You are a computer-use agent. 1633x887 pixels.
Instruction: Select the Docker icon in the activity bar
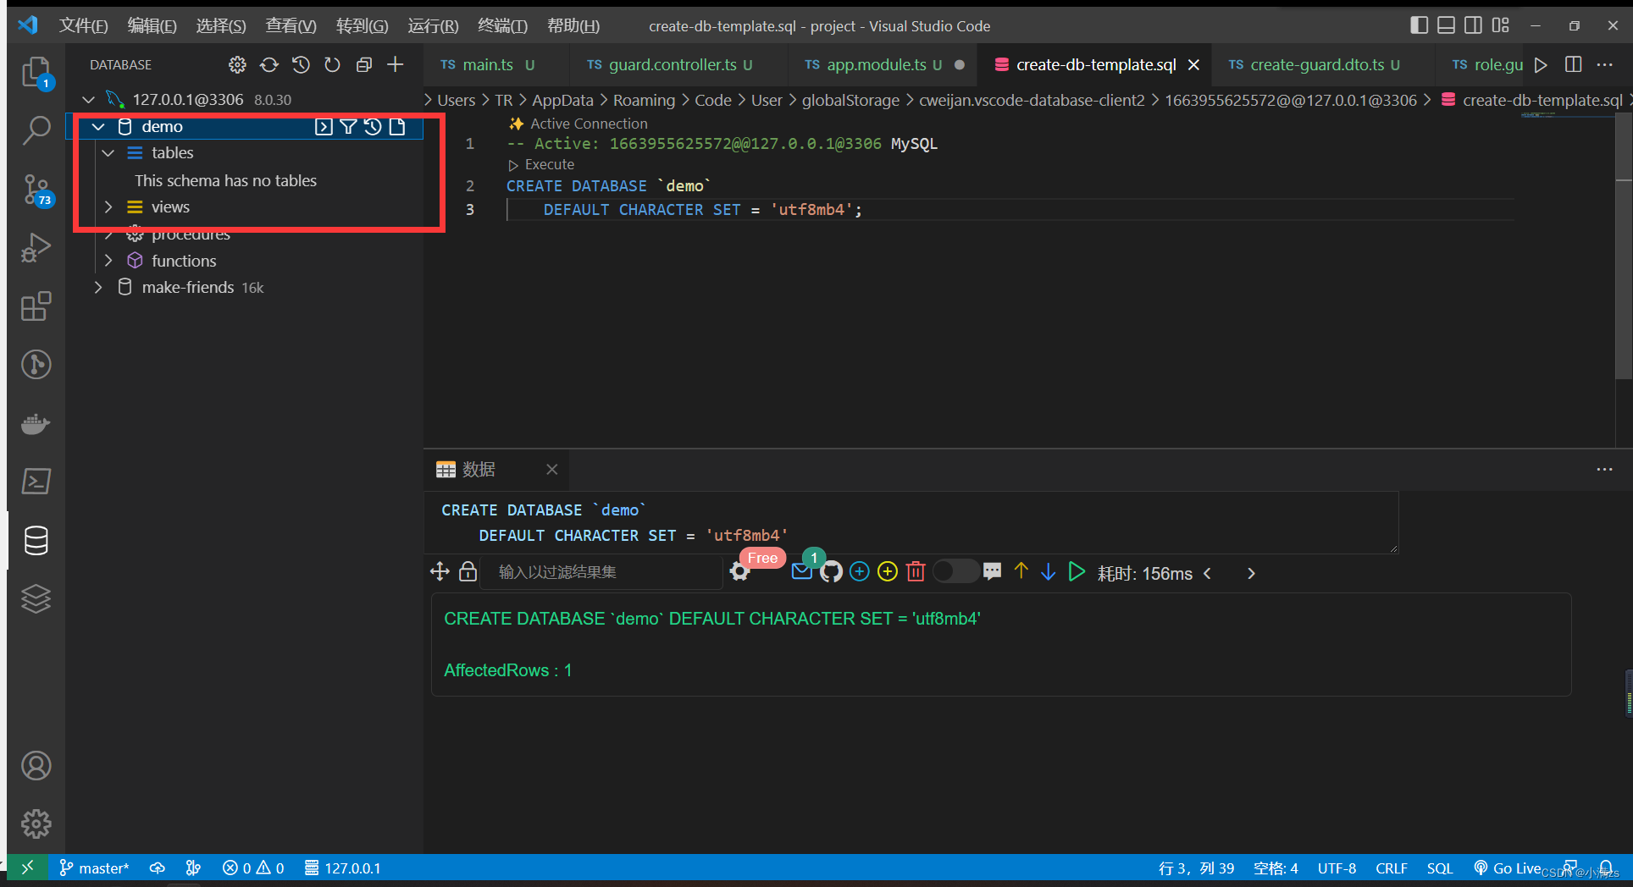click(36, 424)
